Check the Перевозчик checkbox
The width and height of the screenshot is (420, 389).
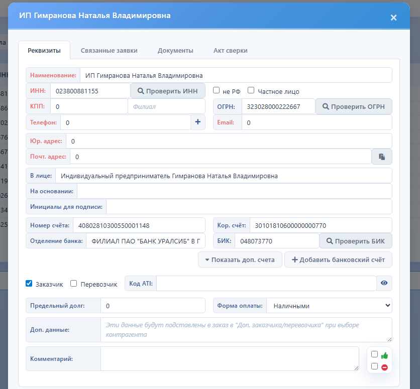coord(74,283)
